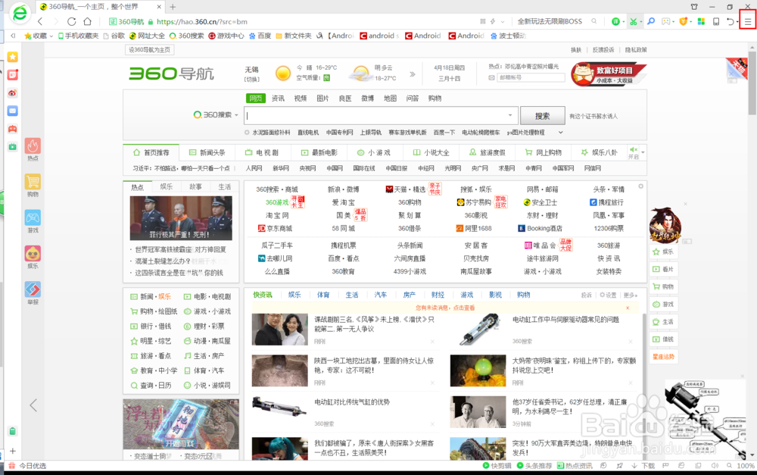This screenshot has width=757, height=475.
Task: Collapse the left panel with the chevron
Action: point(33,405)
